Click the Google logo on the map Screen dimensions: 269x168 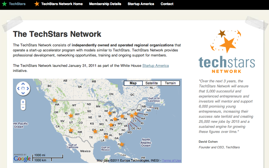coord(22,158)
